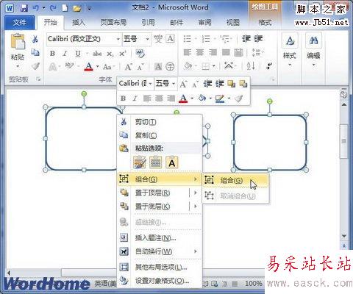Click the Copy icon in ribbon clipboard group

coord(35,52)
